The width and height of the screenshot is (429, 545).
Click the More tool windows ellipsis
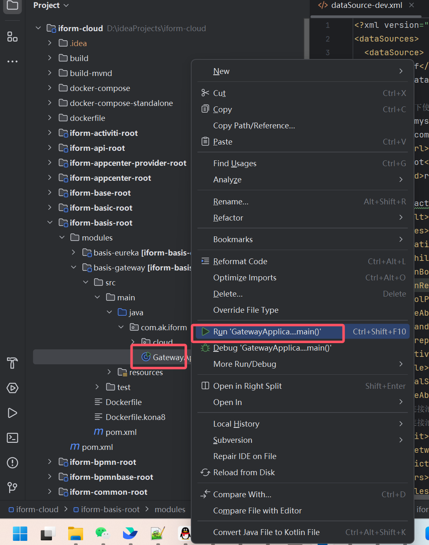(x=12, y=61)
